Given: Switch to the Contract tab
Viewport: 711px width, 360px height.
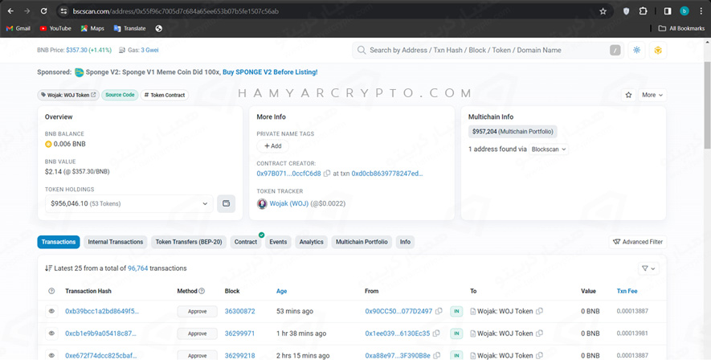Looking at the screenshot, I should (246, 242).
